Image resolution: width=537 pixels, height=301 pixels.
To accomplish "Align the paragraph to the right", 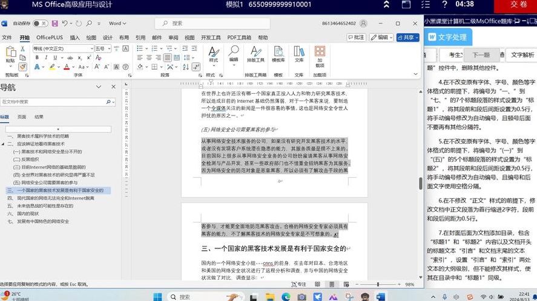I will click(x=158, y=58).
